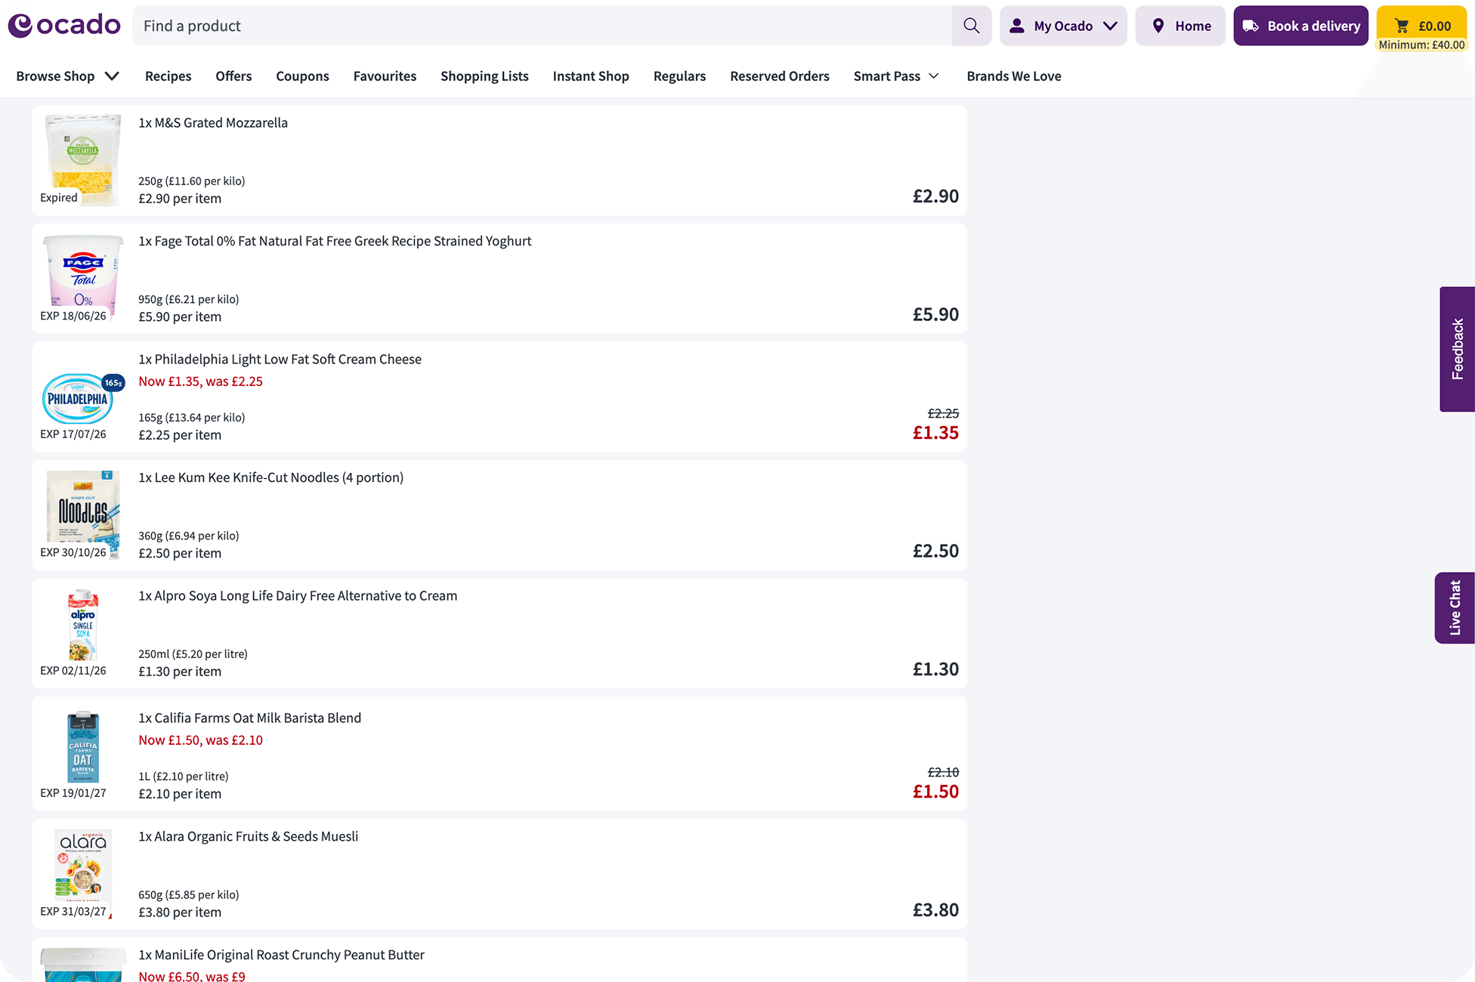Image resolution: width=1475 pixels, height=982 pixels.
Task: Click the 'Now £1.50, was £2.10' offer text
Action: (x=200, y=740)
